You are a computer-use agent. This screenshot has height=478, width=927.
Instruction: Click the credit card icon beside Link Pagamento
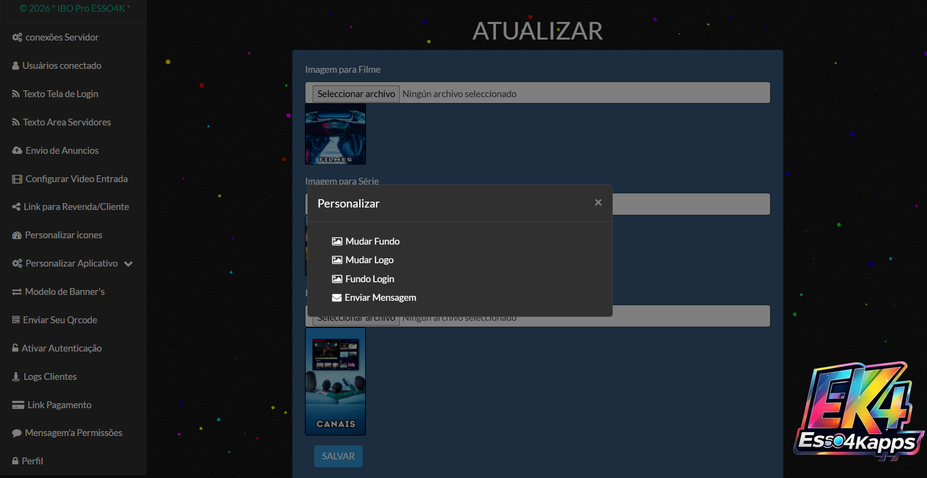tap(18, 405)
